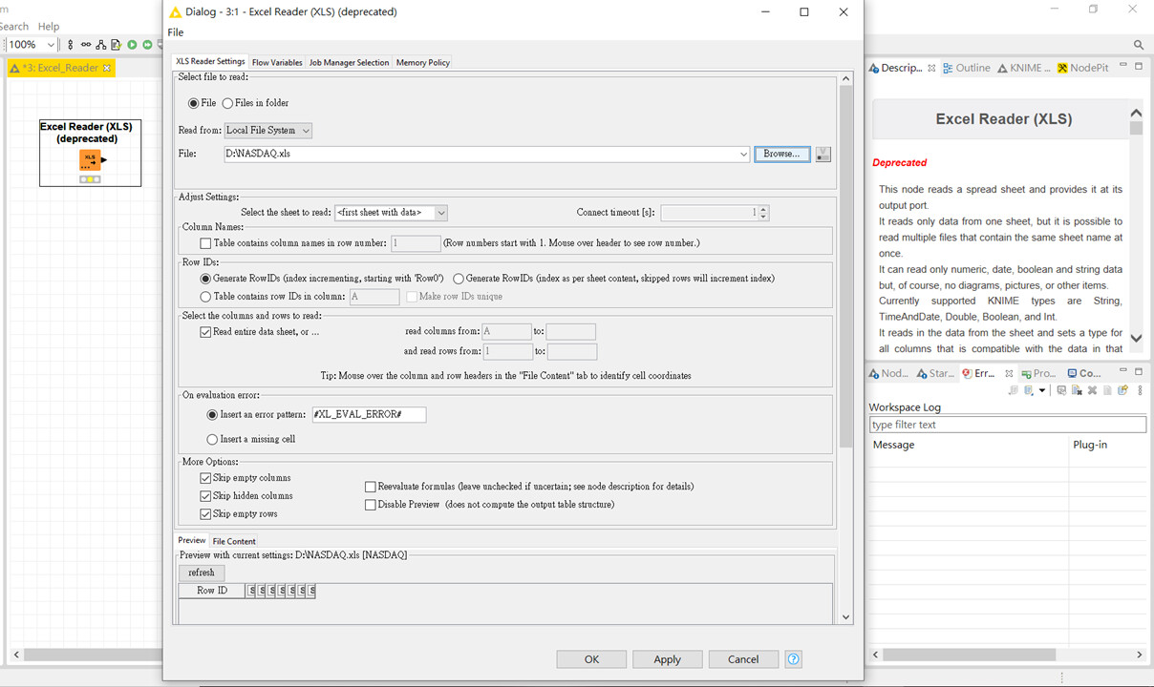1154x687 pixels.
Task: Click the Execute all nodes double-arrow icon
Action: click(147, 45)
